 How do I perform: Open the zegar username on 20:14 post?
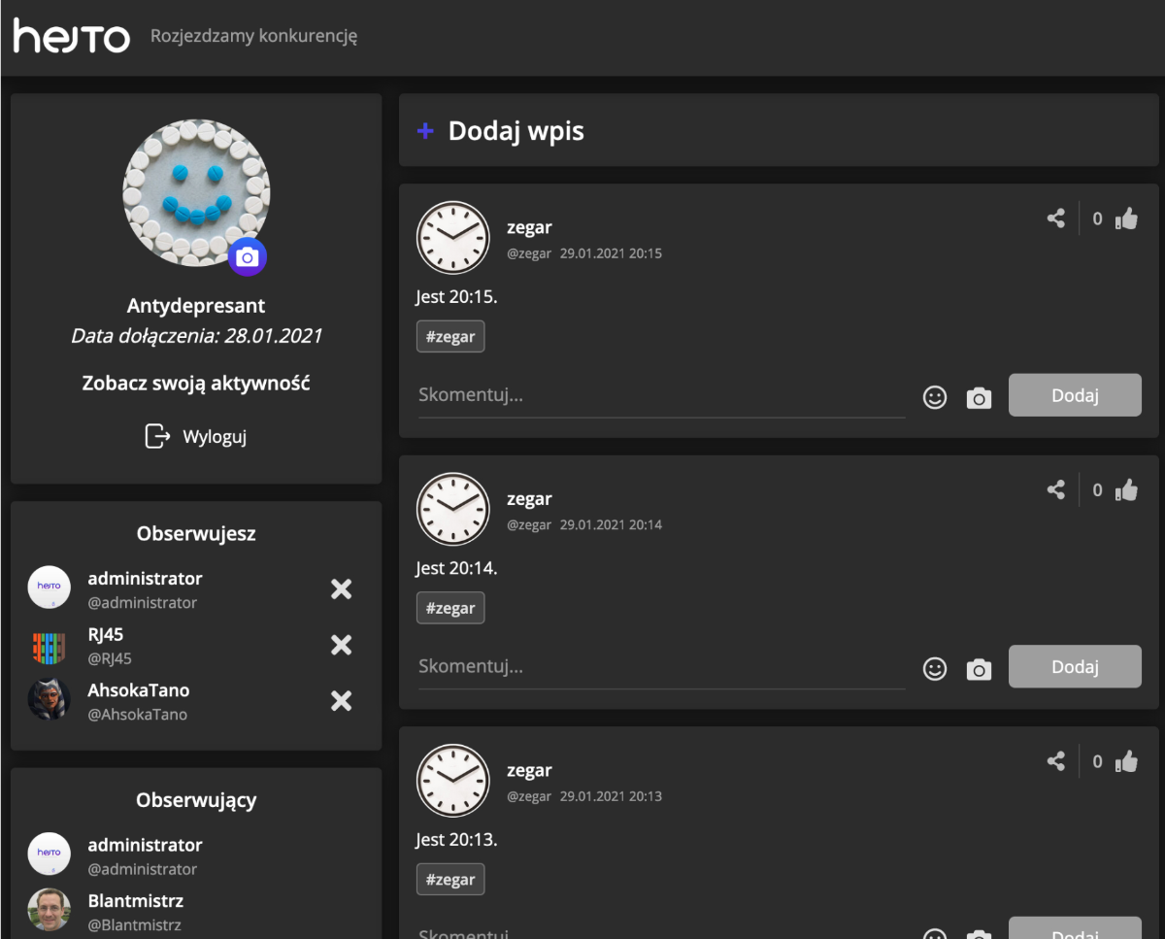coord(529,499)
